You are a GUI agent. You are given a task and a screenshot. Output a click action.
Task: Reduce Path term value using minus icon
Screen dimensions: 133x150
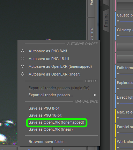[x=118, y=74]
